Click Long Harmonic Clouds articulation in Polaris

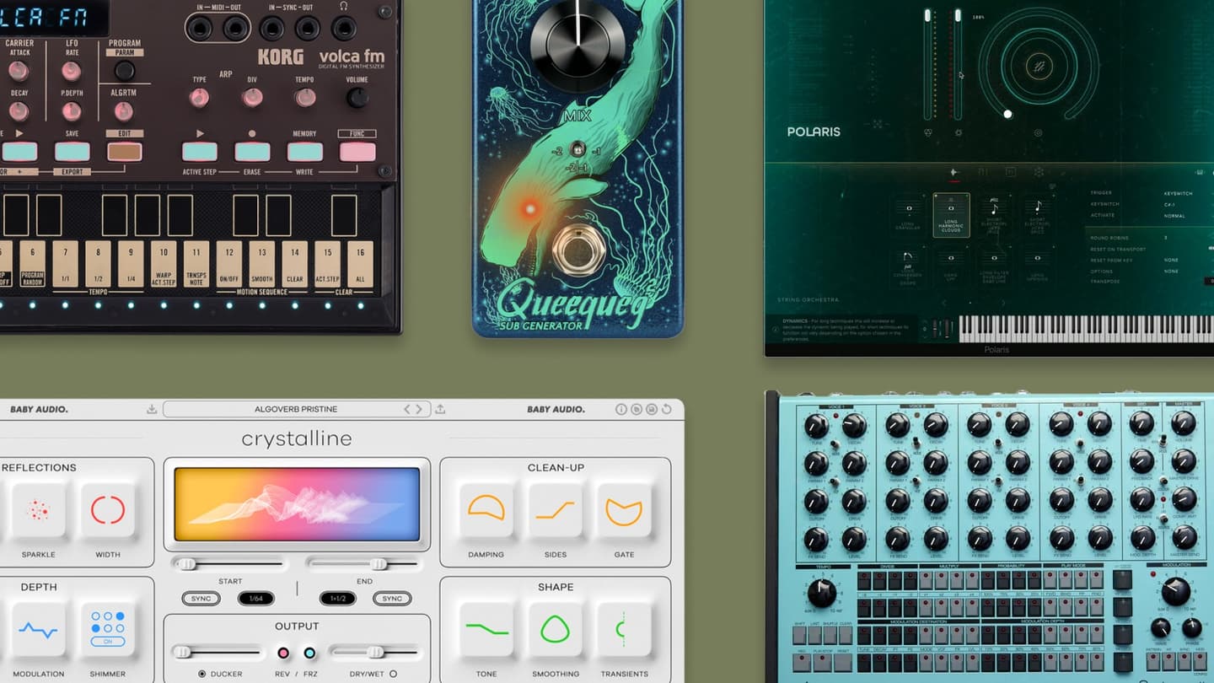coord(951,215)
